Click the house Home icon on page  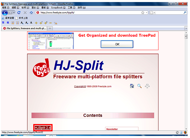(132, 86)
